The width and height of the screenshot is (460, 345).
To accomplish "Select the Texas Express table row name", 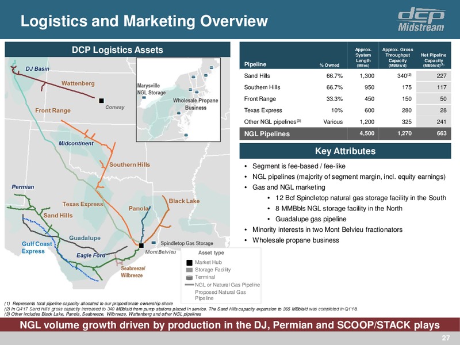I will [263, 110].
